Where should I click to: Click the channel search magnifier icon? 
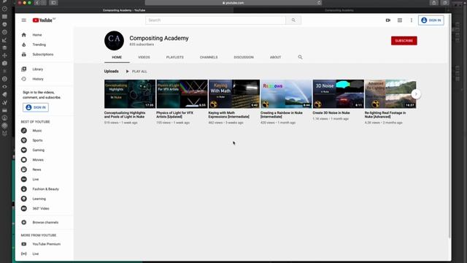pyautogui.click(x=300, y=57)
